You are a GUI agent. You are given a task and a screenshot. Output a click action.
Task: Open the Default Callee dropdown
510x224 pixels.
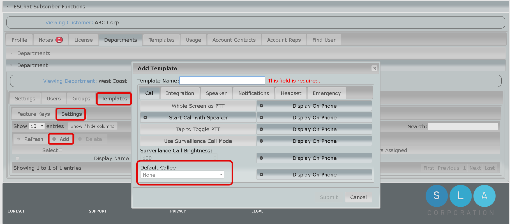pyautogui.click(x=182, y=175)
